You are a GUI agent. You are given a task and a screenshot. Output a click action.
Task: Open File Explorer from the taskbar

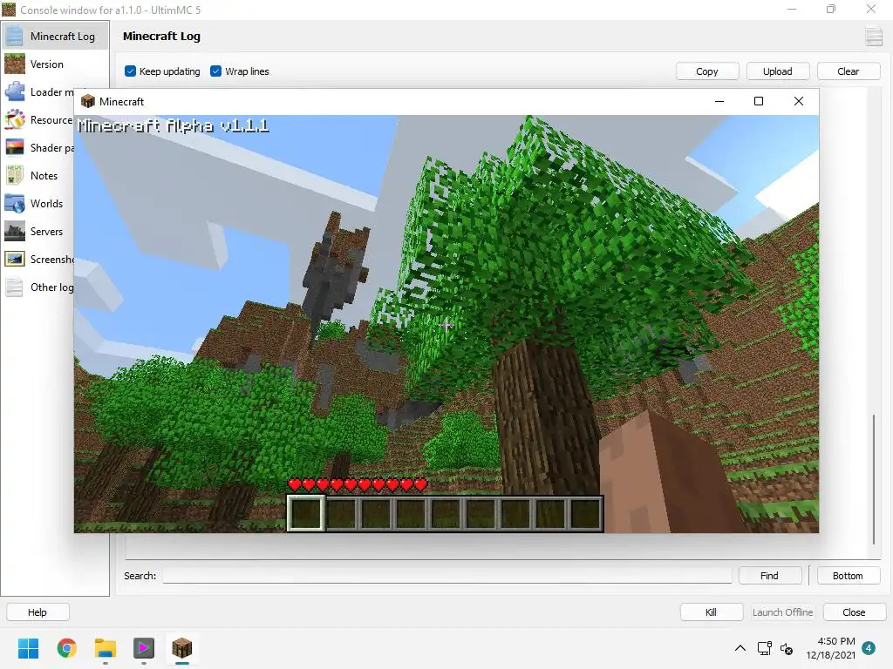coord(106,648)
